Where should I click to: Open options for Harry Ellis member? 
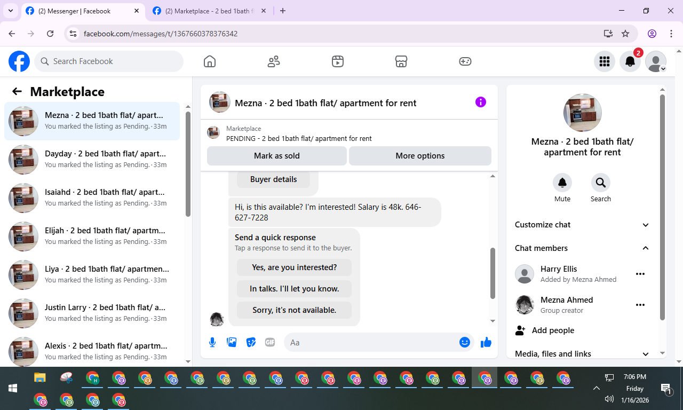640,274
